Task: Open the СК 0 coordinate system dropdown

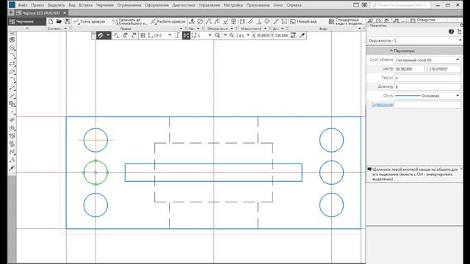Action: coord(170,35)
